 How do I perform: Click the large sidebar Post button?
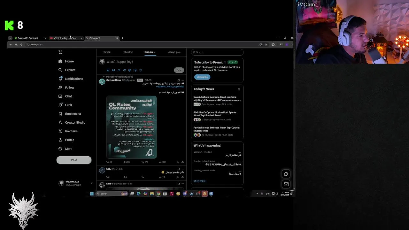[x=74, y=160]
